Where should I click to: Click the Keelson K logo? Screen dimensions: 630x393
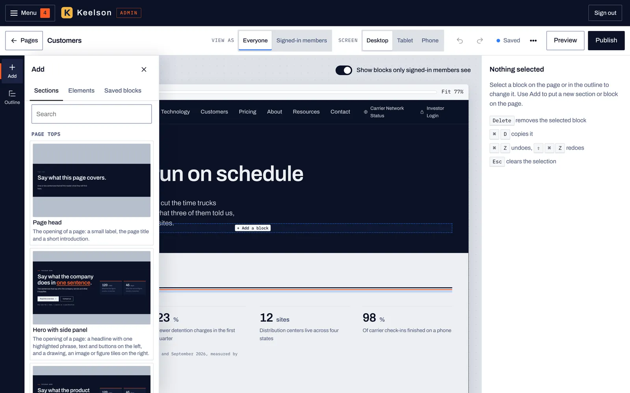pyautogui.click(x=67, y=13)
